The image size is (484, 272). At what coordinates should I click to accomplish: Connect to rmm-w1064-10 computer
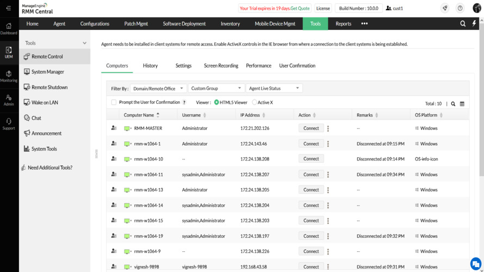click(311, 159)
